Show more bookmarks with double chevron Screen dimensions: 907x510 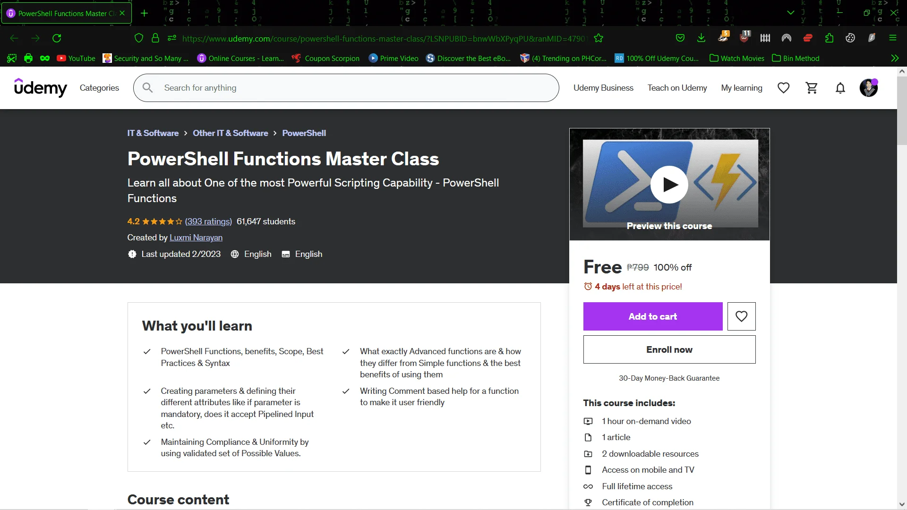[x=895, y=58]
